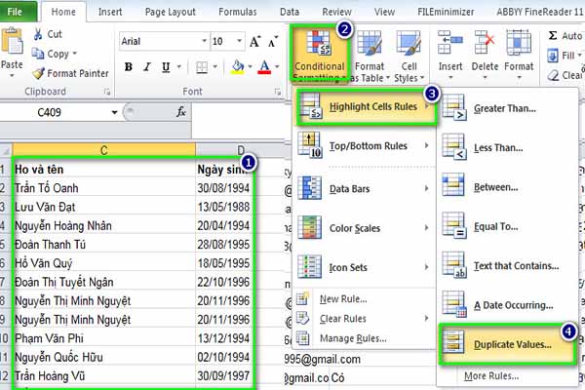Switch to the Formulas tab

pyautogui.click(x=238, y=12)
